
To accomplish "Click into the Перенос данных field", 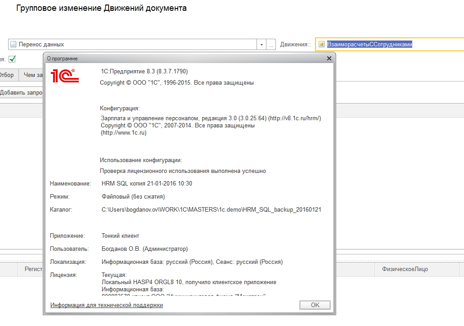I will [133, 45].
